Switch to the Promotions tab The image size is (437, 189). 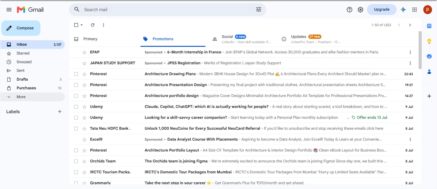(173, 39)
